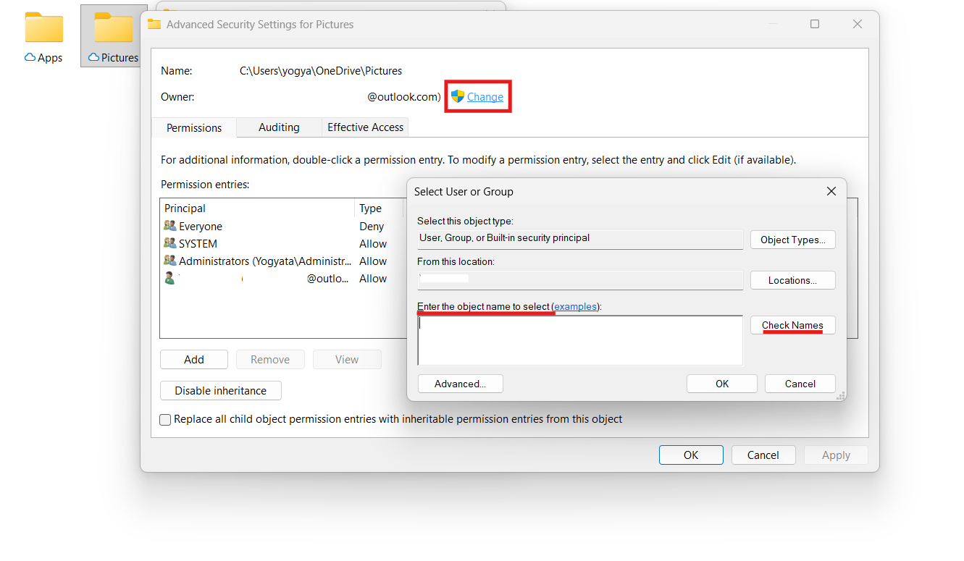Open the examples link
The height and width of the screenshot is (561, 964).
coord(575,306)
